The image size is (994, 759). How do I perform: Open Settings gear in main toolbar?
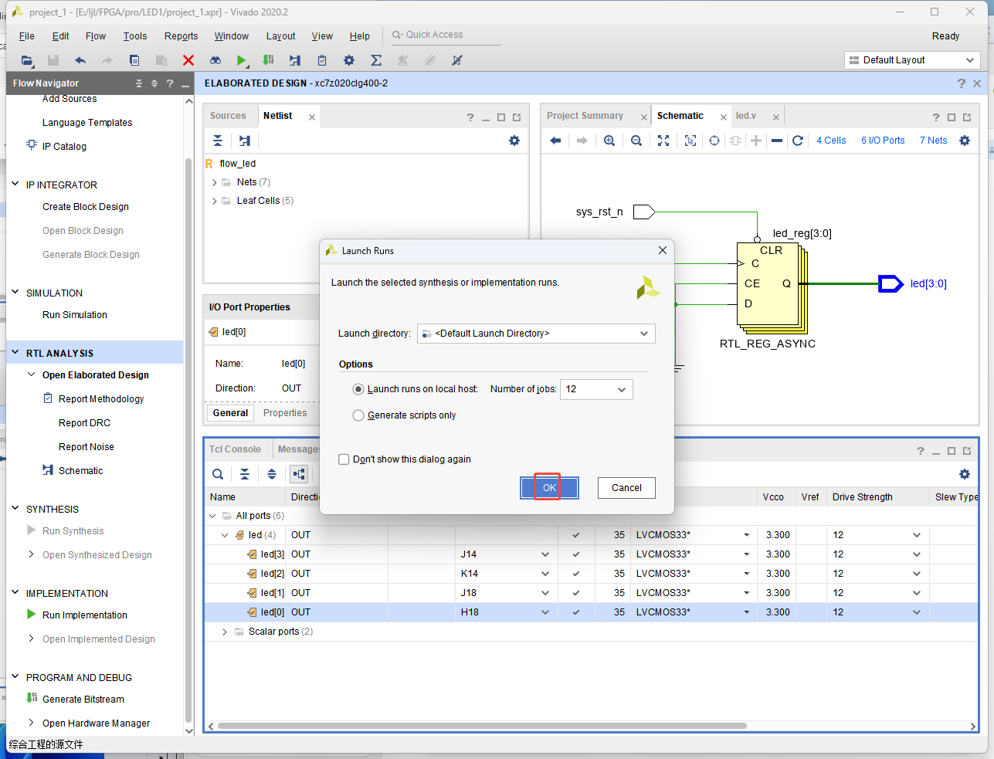[x=349, y=60]
